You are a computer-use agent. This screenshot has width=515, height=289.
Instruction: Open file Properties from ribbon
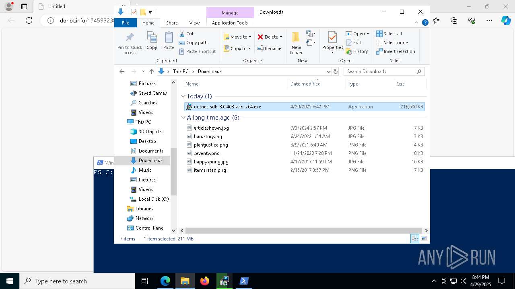point(332,42)
